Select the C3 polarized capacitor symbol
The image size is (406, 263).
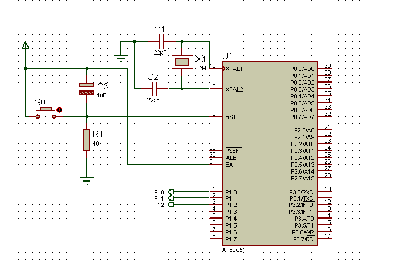click(87, 89)
